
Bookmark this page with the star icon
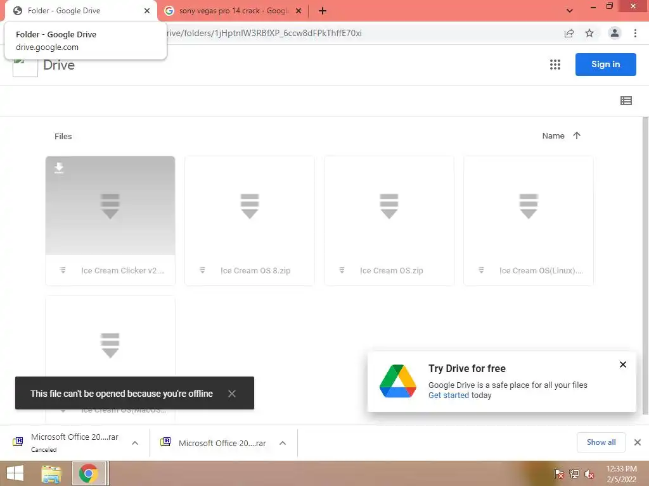click(x=589, y=33)
